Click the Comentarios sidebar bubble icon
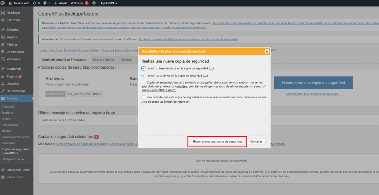 pos(3,52)
